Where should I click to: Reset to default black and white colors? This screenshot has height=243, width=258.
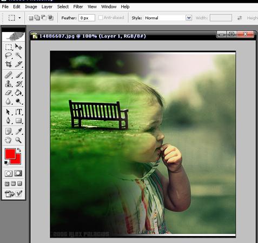[x=6, y=163]
